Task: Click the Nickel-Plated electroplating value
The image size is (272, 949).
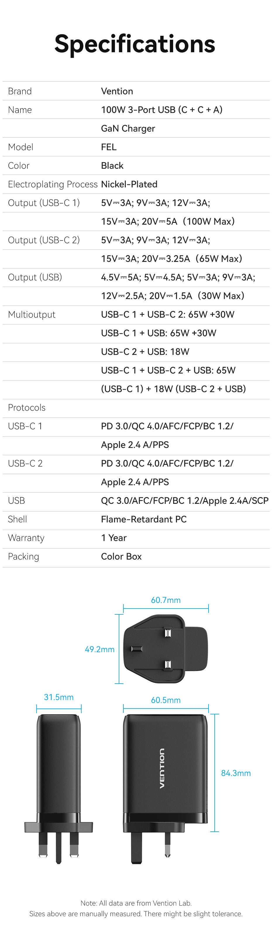Action: [129, 184]
